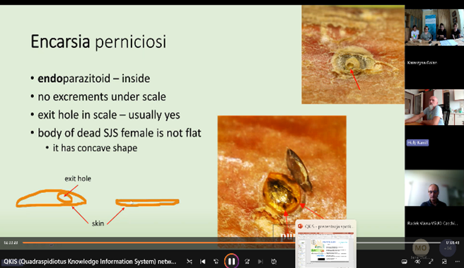Switch player to full screen
This screenshot has width=464, height=268.
[431, 262]
